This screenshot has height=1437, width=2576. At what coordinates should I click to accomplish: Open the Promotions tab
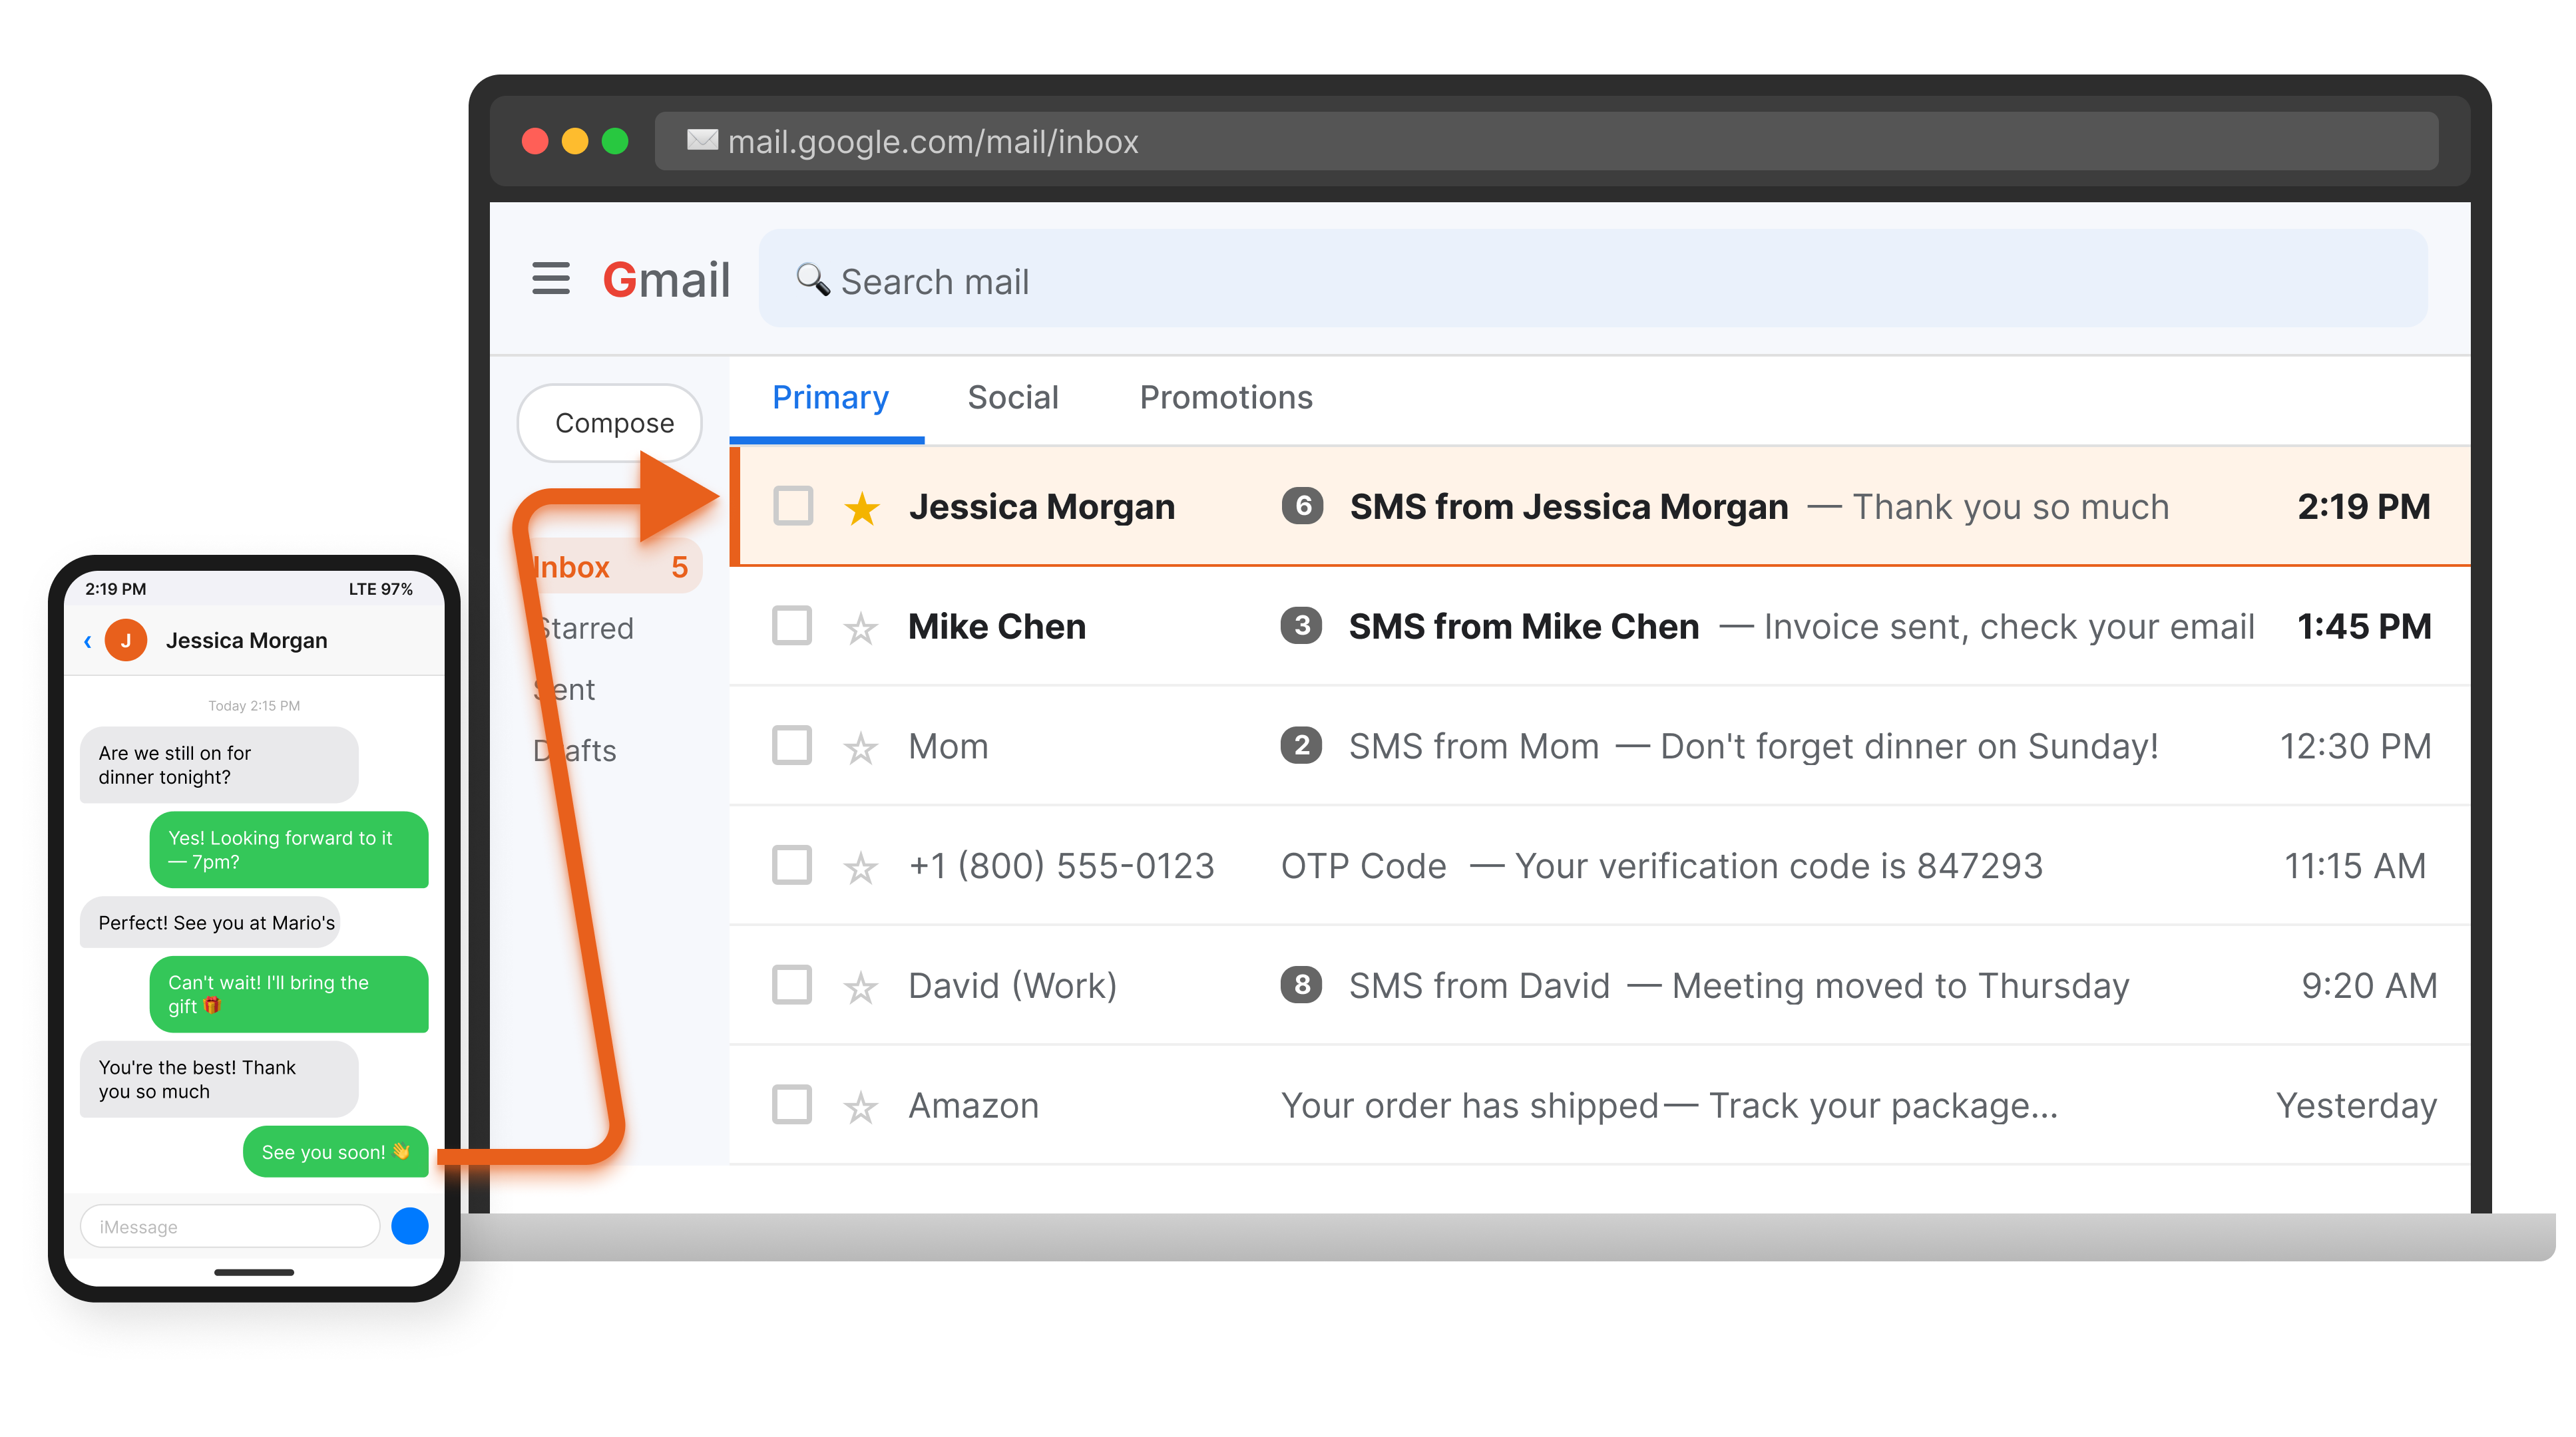pos(1225,398)
